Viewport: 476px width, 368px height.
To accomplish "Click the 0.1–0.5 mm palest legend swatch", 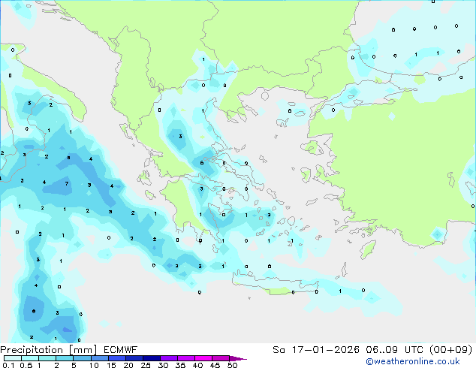I will [x=13, y=358].
